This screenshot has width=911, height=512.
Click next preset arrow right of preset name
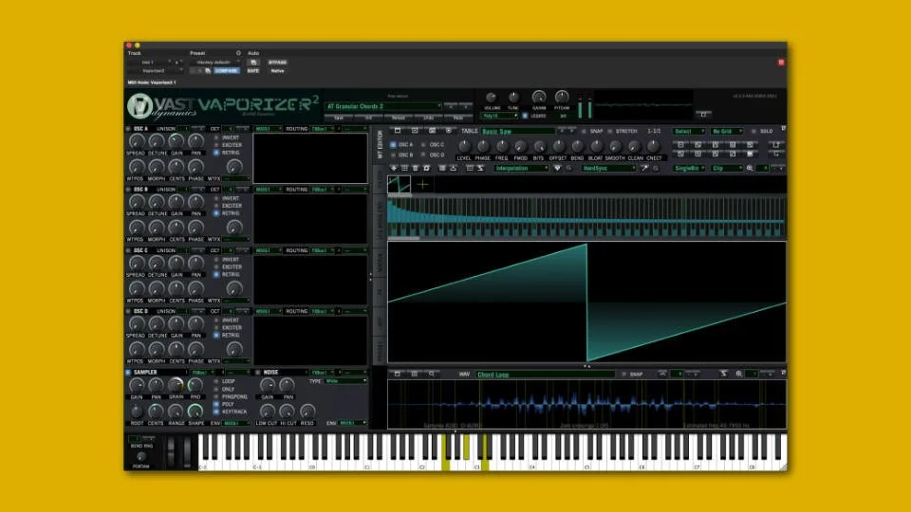click(466, 106)
